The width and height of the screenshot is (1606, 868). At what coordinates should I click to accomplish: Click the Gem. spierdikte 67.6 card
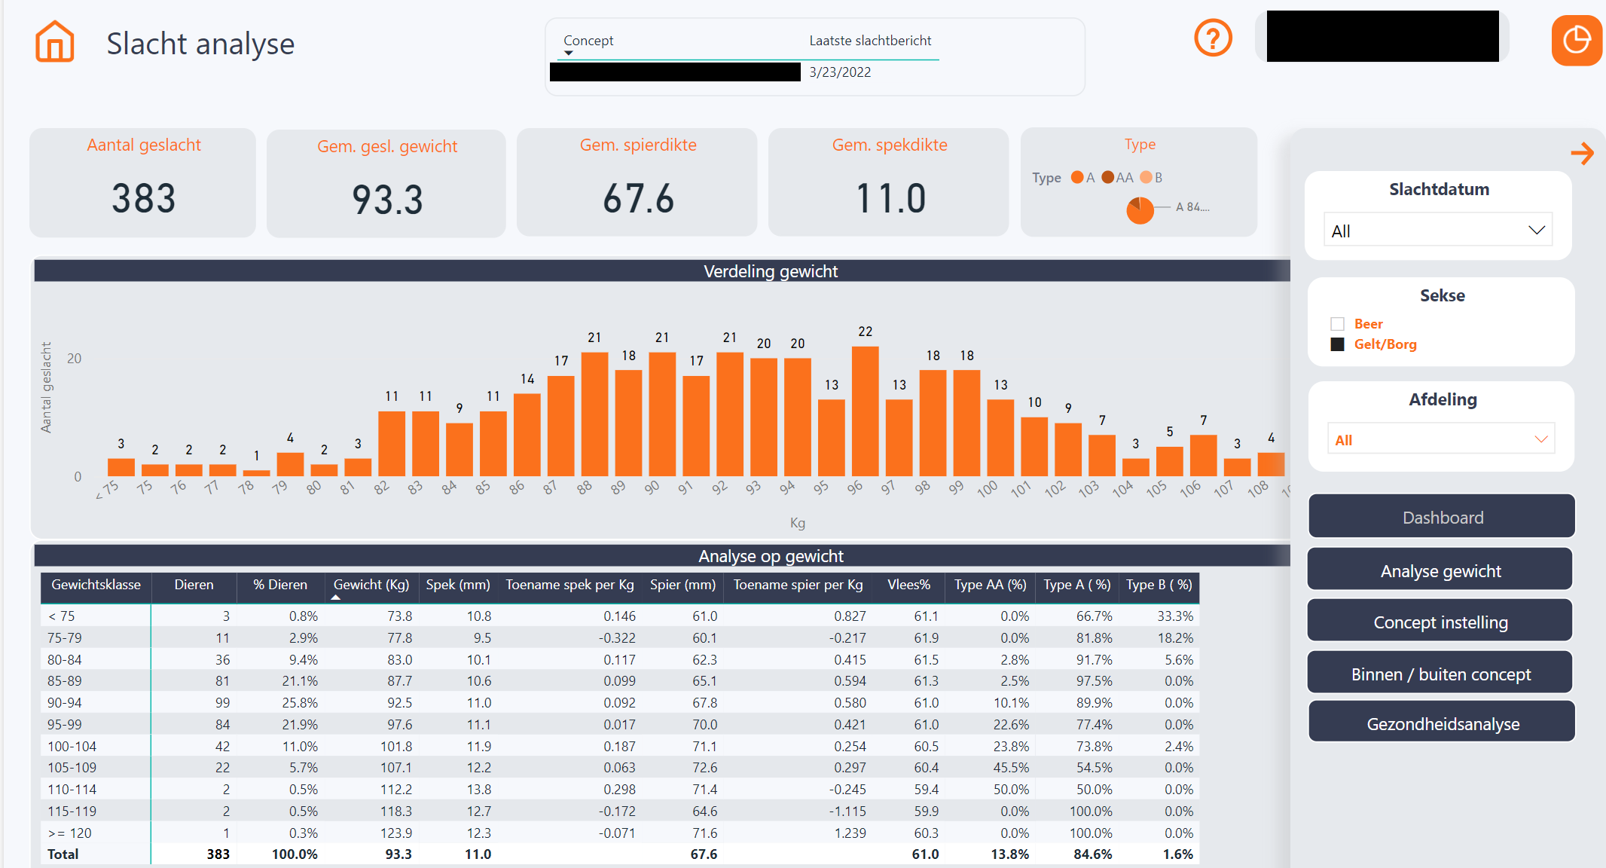637,182
